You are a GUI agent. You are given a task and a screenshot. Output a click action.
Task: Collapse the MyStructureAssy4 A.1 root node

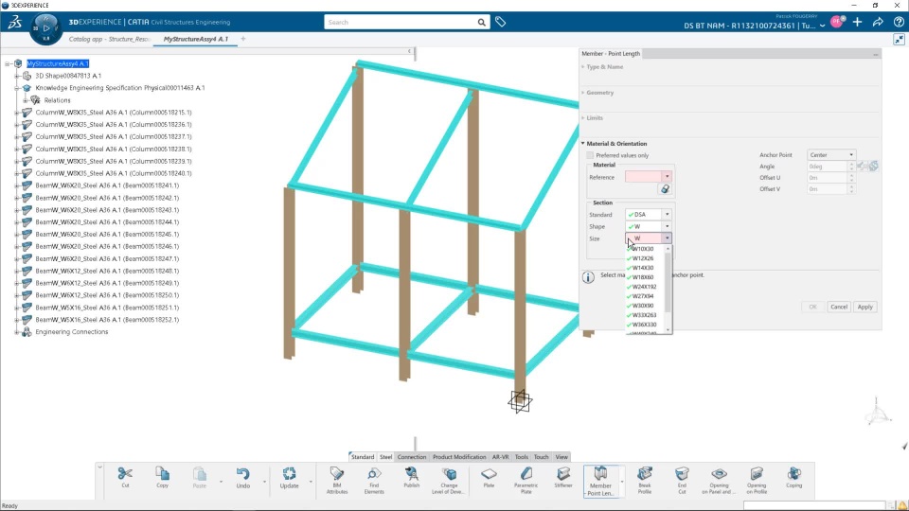point(8,63)
